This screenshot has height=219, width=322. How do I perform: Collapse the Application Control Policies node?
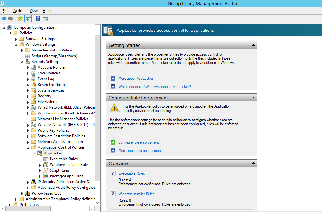[x=28, y=148]
